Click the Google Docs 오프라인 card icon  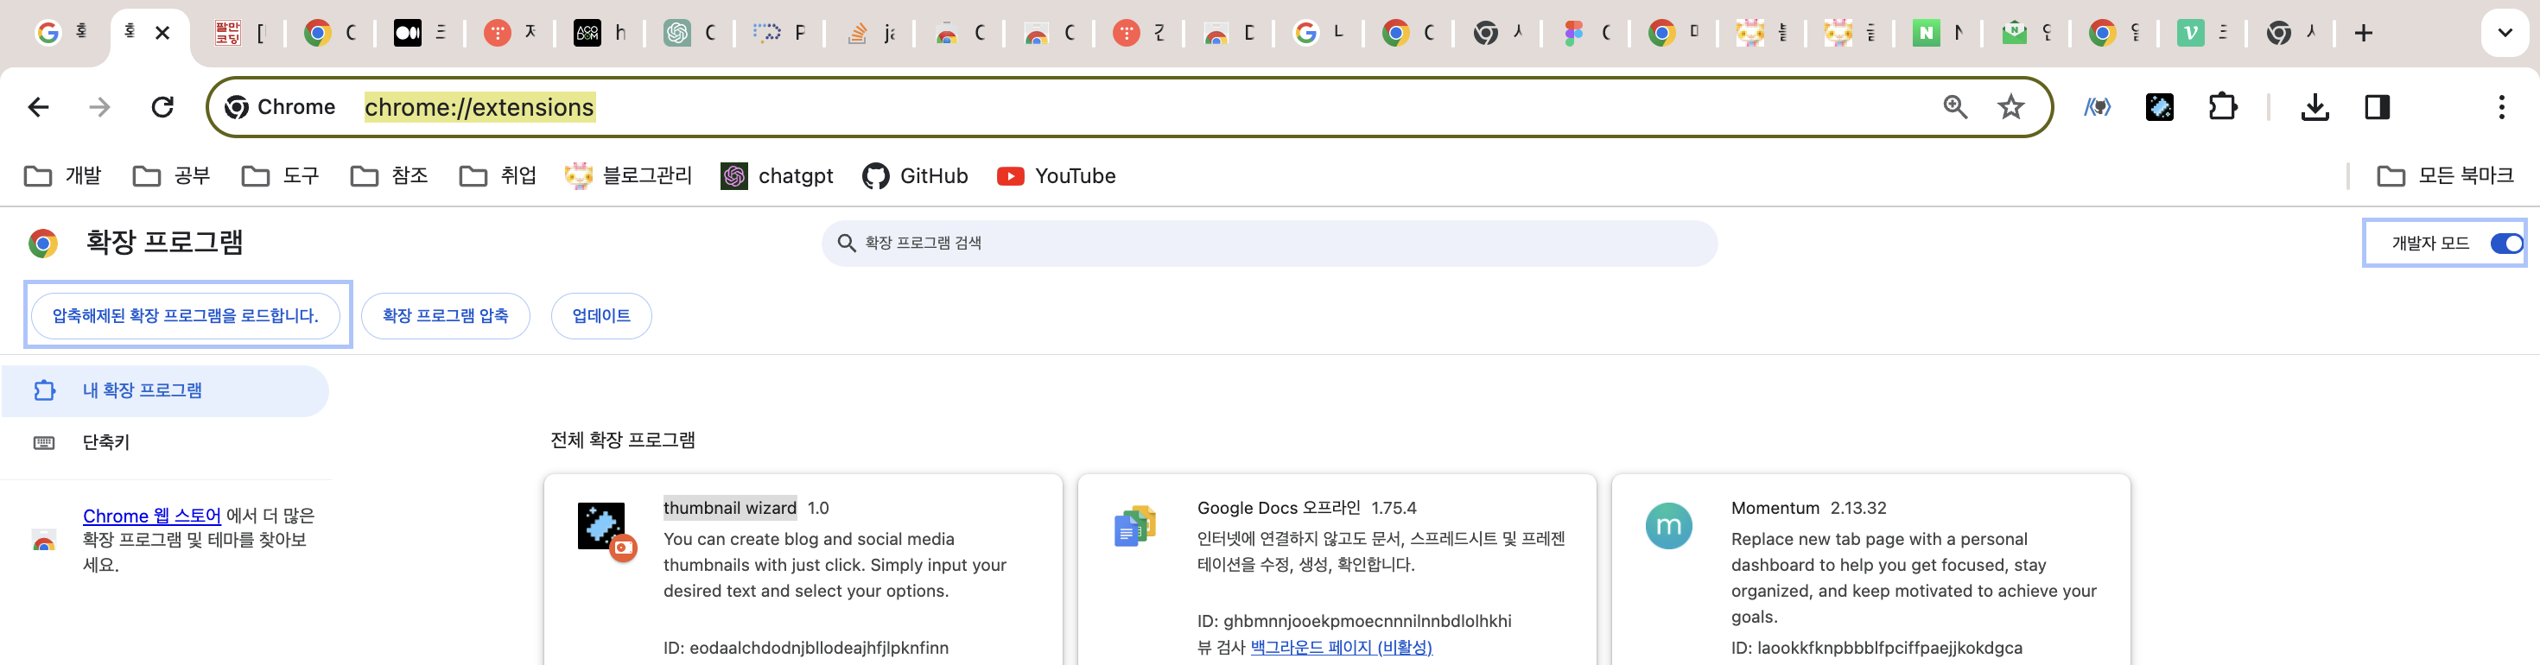coord(1135,527)
